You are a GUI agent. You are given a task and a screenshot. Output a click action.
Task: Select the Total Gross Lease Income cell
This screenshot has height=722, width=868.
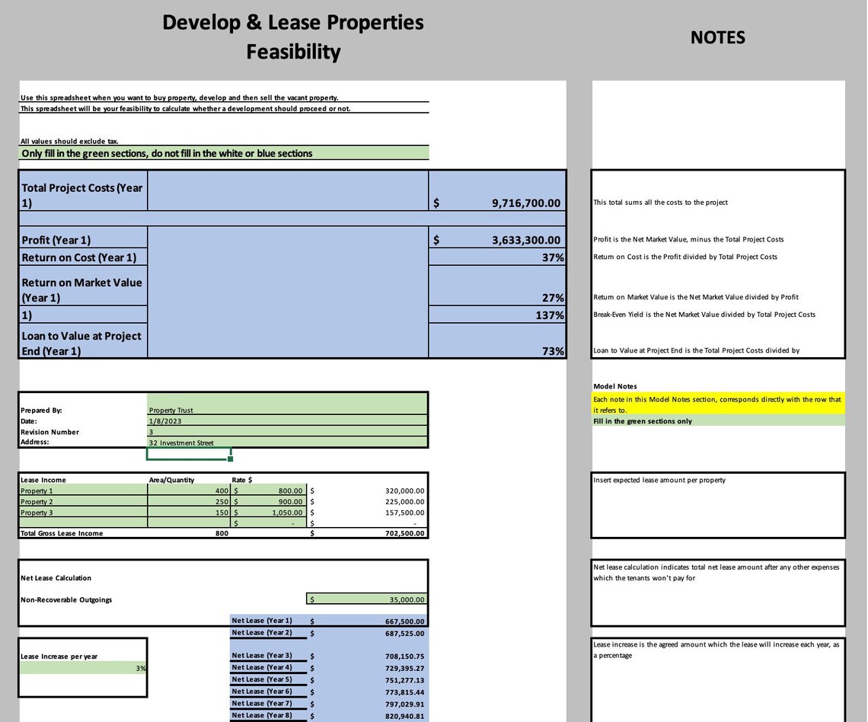click(365, 533)
